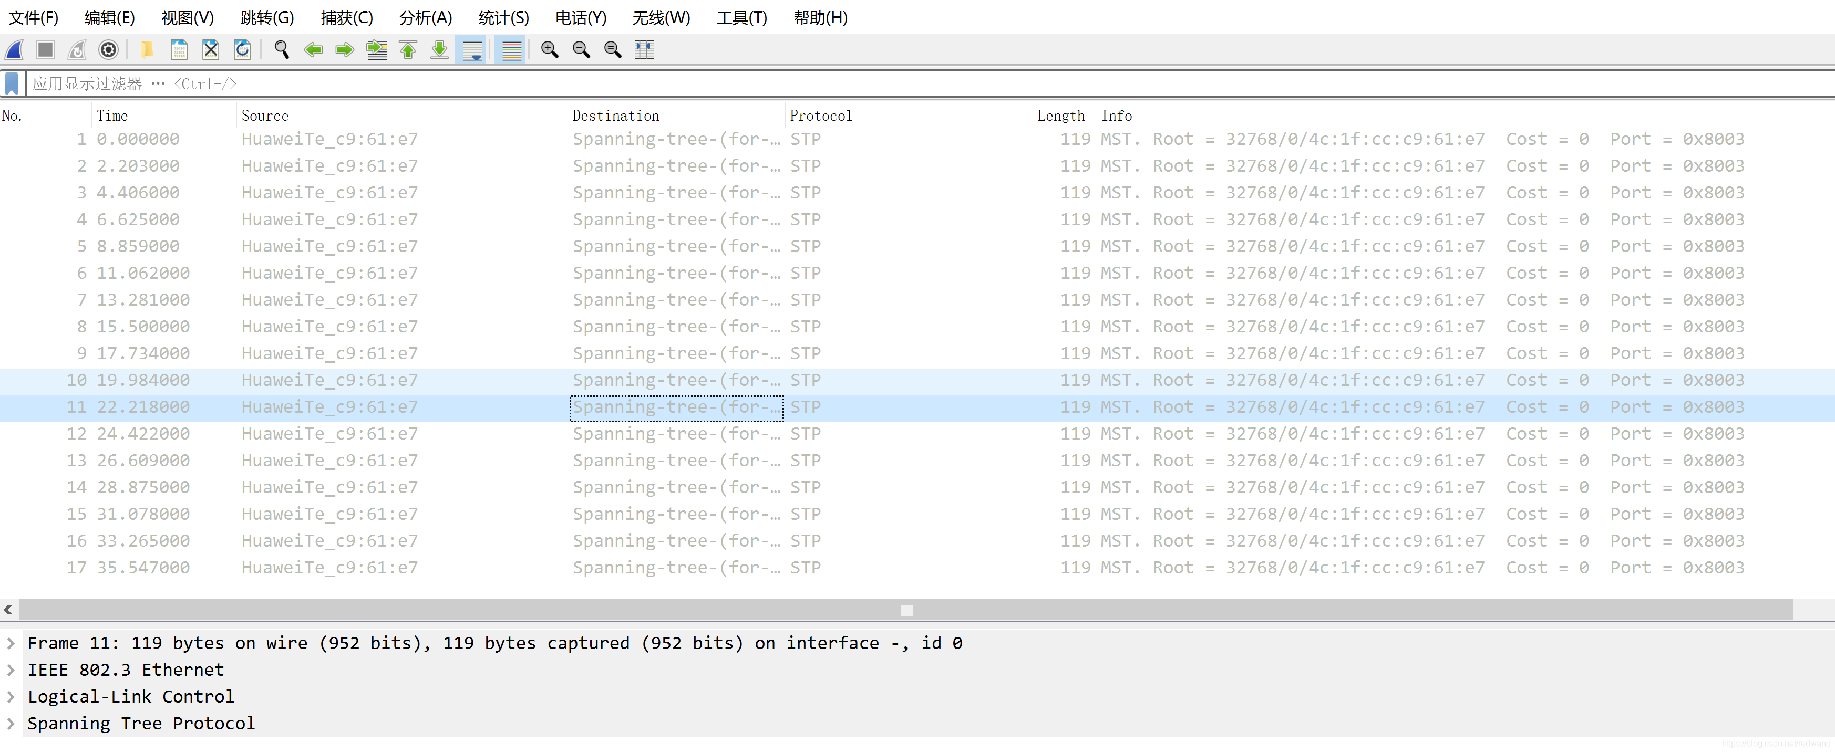Go forward to the next packet (right arrow)
The height and width of the screenshot is (753, 1835).
[x=345, y=50]
